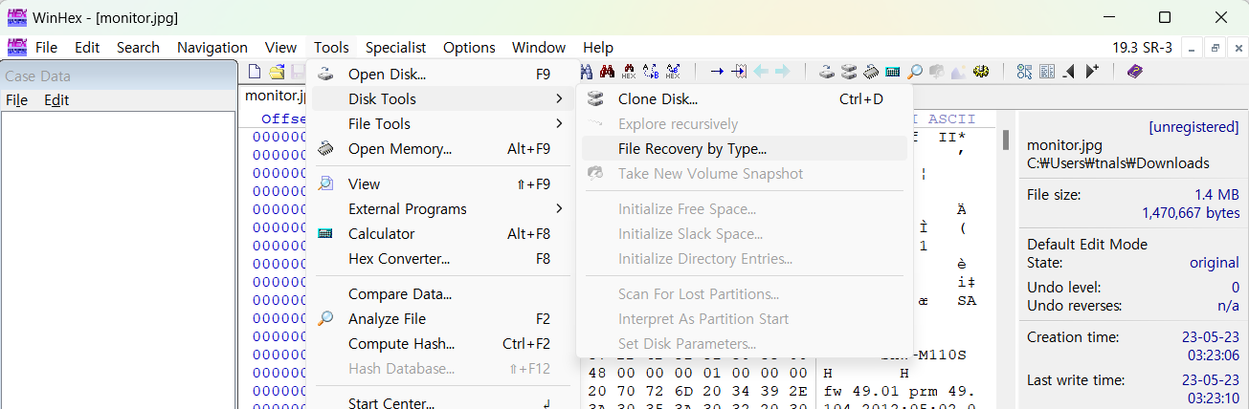Click the WinHex icon left of File menu
The height and width of the screenshot is (409, 1249).
coord(16,47)
